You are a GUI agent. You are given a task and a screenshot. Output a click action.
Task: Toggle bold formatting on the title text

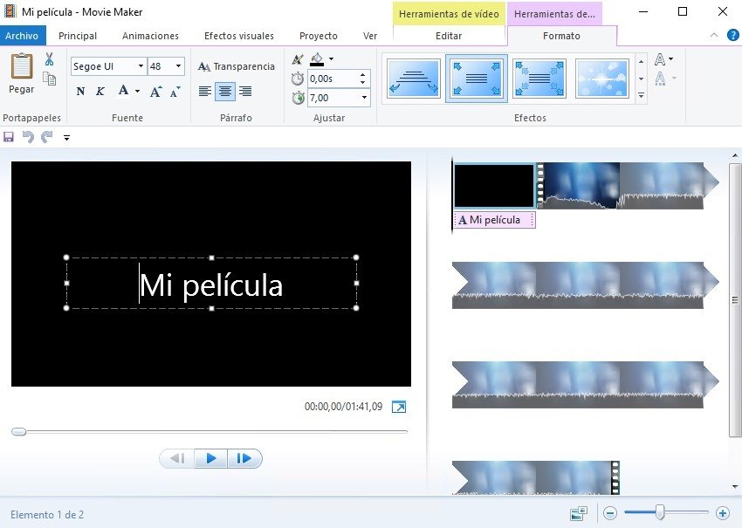click(80, 92)
